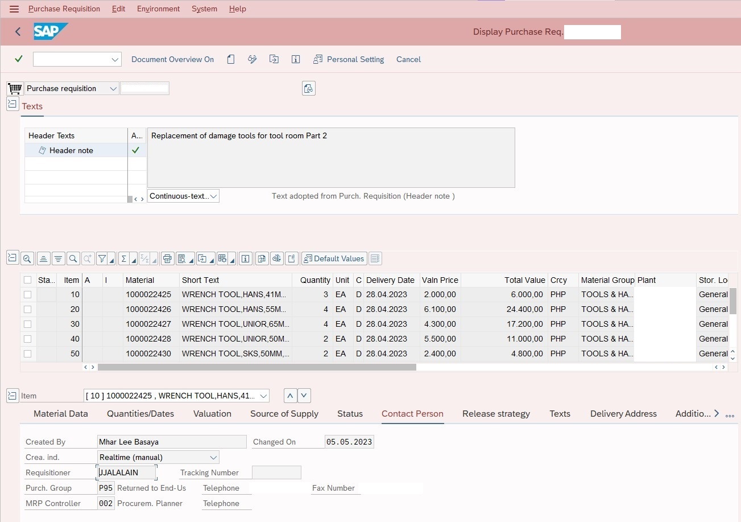Click the export icon in item toolbar
The image size is (741, 522).
point(202,258)
